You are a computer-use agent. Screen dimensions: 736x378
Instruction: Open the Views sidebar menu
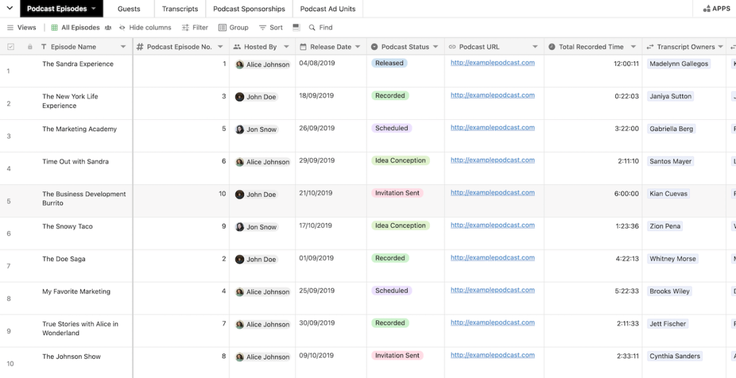pyautogui.click(x=21, y=28)
